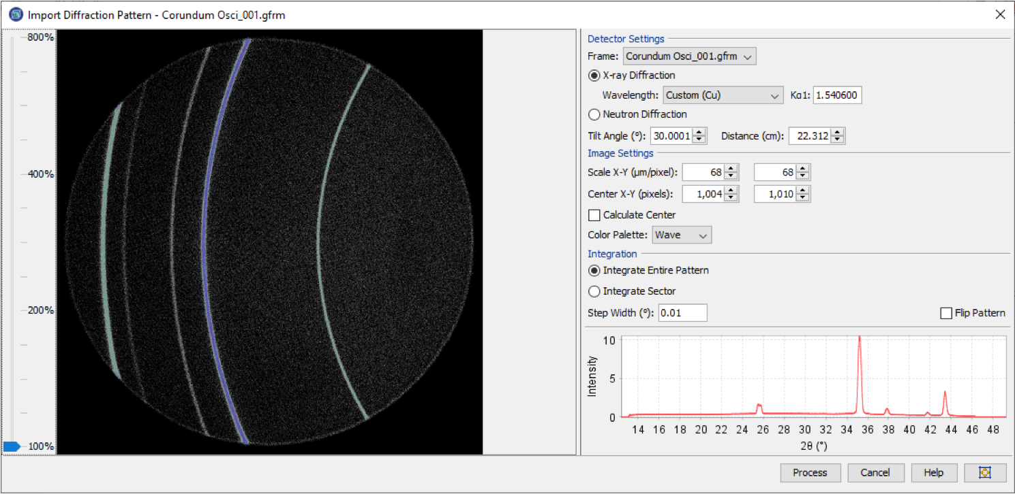Decrease Scale Y value with down arrow

pyautogui.click(x=803, y=177)
